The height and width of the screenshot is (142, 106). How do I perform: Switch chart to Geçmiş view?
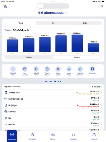pyautogui.click(x=77, y=57)
